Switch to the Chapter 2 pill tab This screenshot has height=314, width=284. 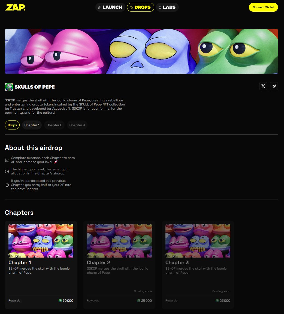click(54, 125)
